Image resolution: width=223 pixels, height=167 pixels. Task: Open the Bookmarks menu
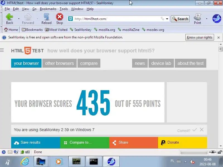[x=48, y=9]
